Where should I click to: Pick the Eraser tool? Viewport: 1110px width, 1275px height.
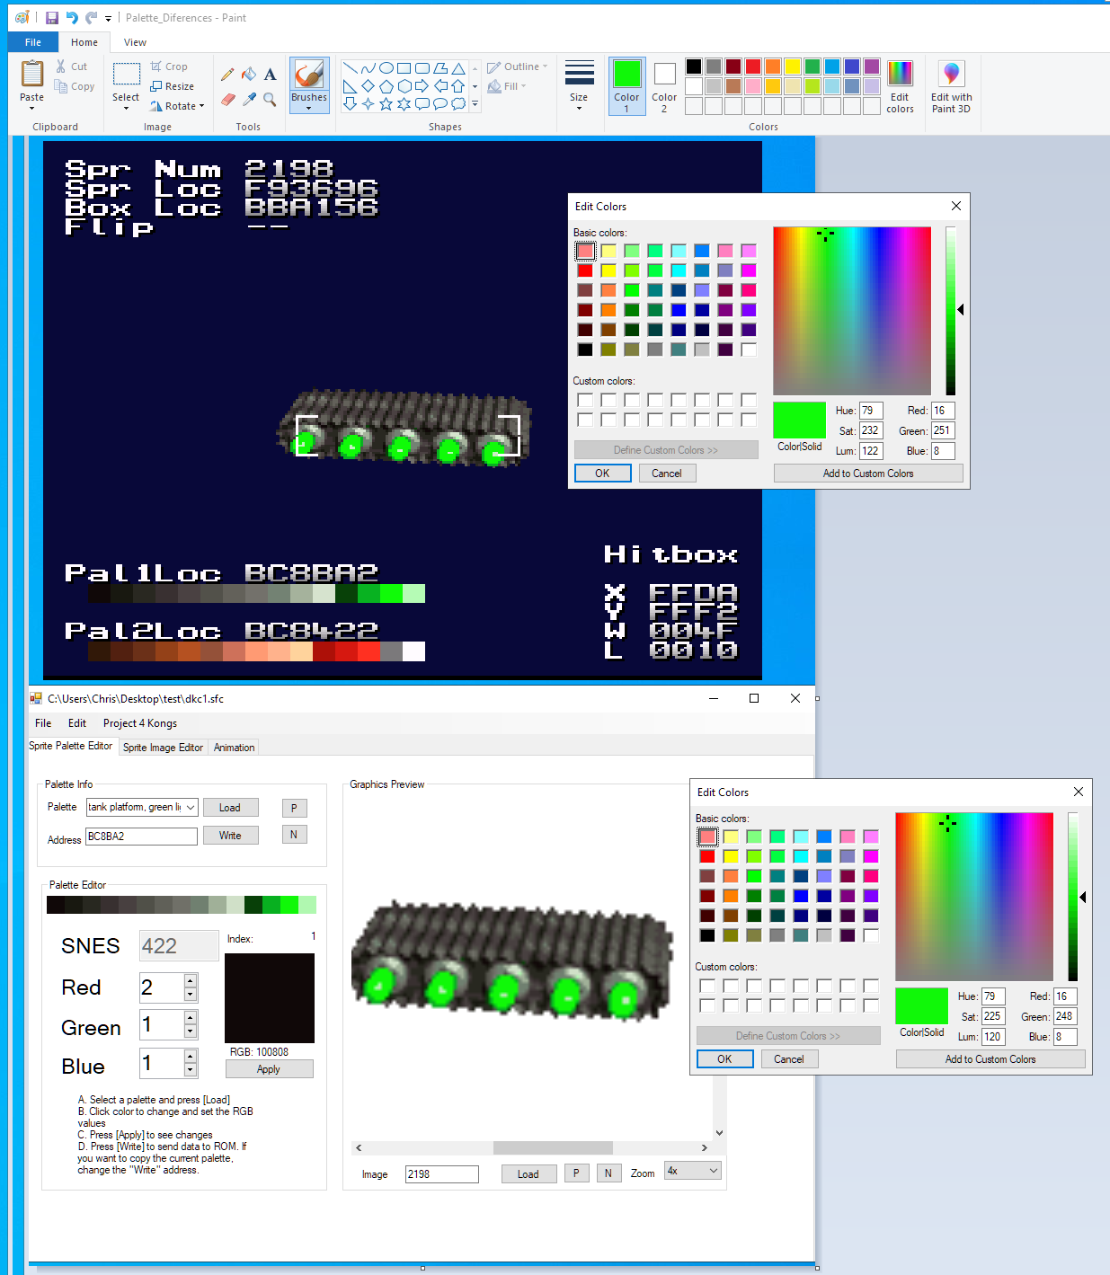pos(227,99)
